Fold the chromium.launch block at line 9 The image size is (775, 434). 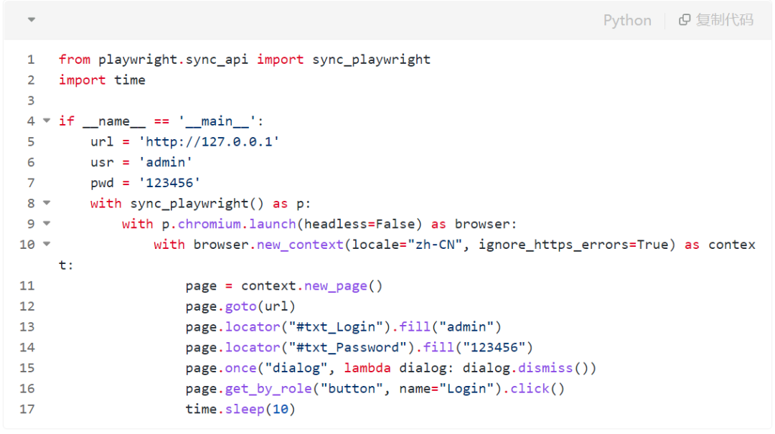[47, 223]
